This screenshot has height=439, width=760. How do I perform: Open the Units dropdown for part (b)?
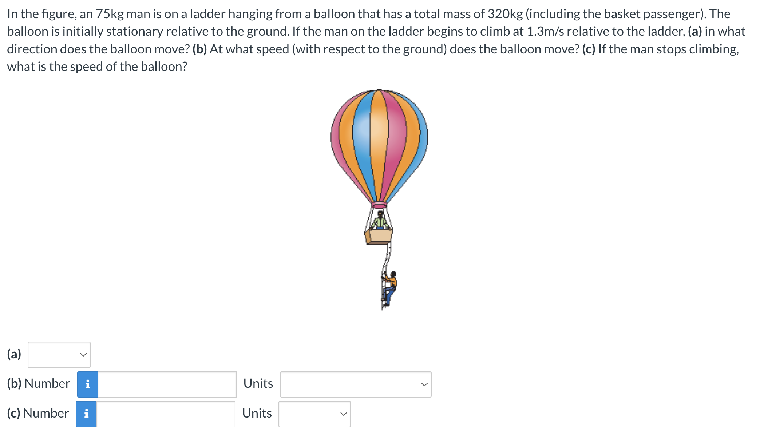click(355, 384)
